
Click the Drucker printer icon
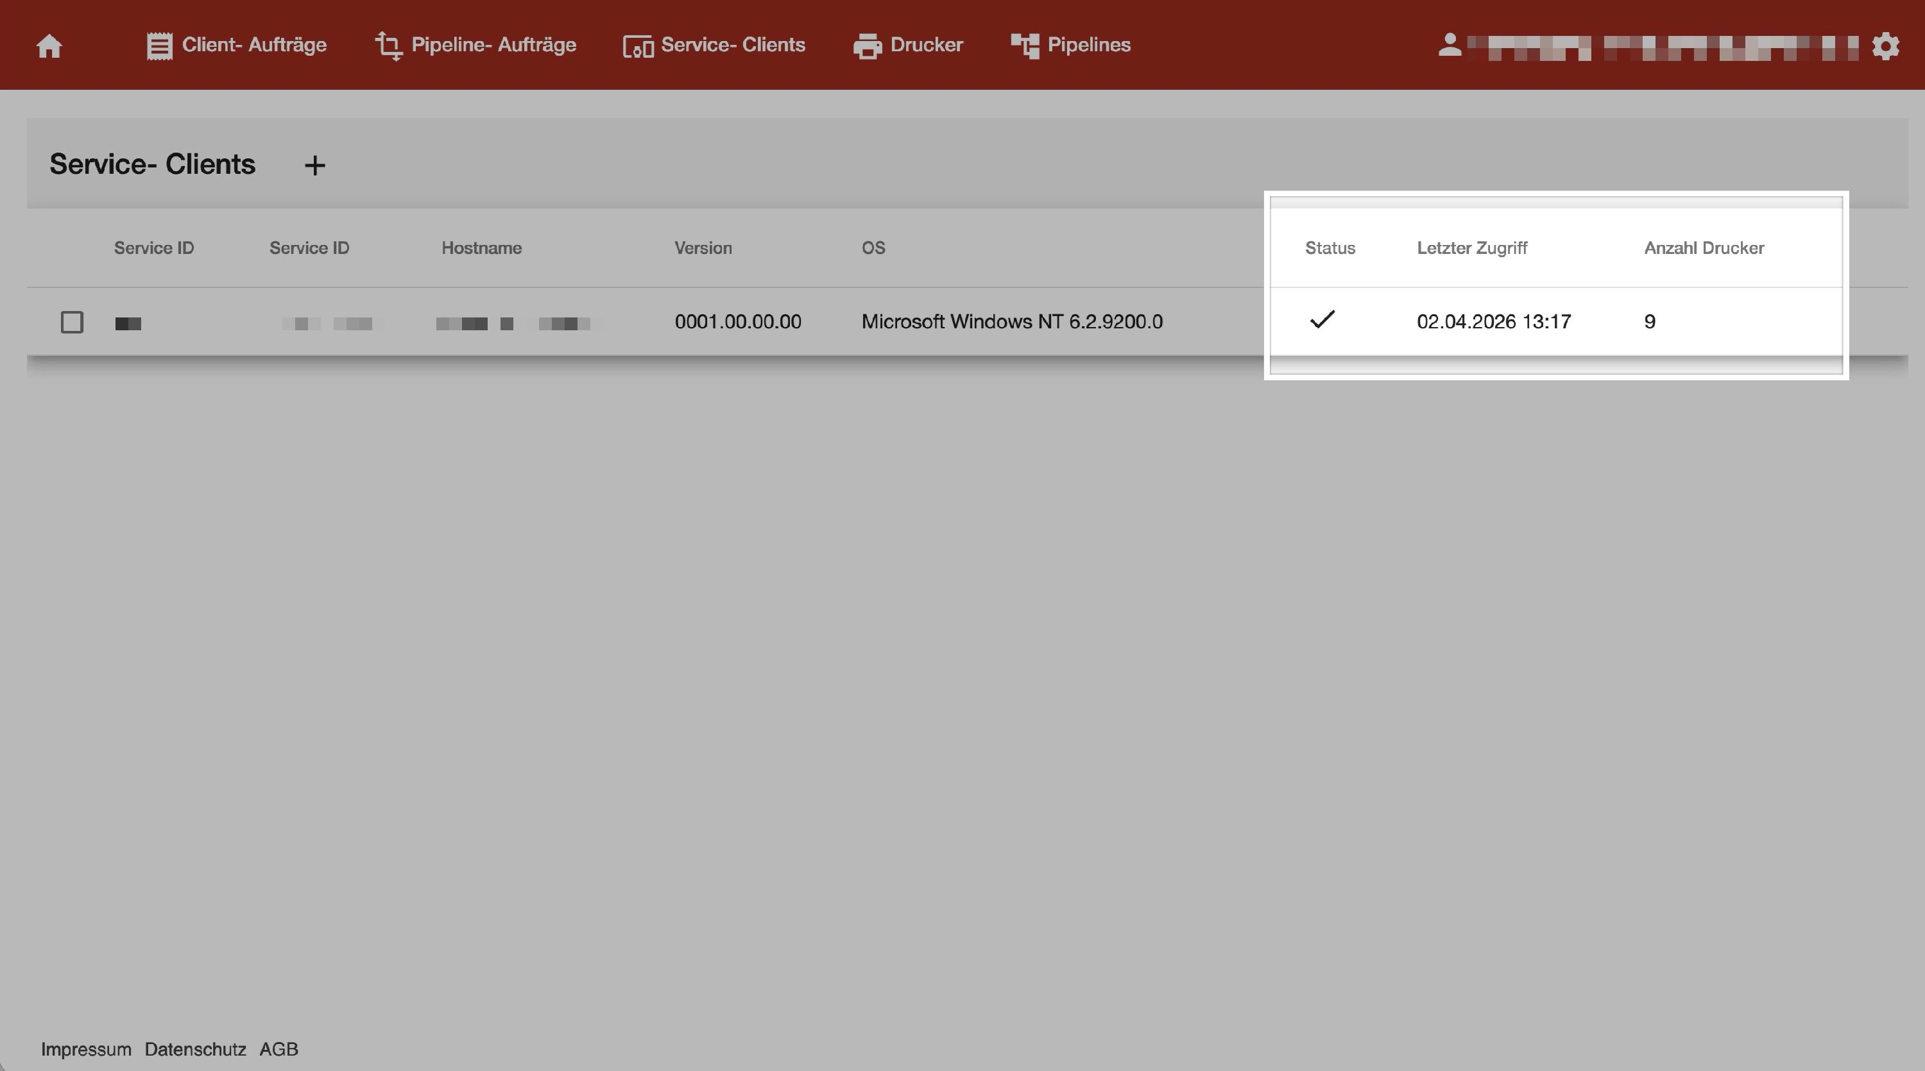click(868, 46)
